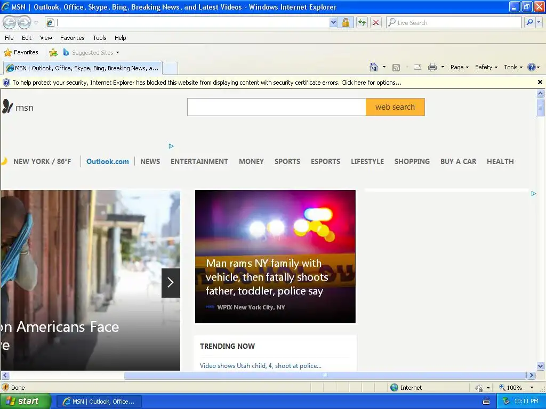Click the slideshow next arrow button
This screenshot has height=409, width=546.
(x=171, y=283)
